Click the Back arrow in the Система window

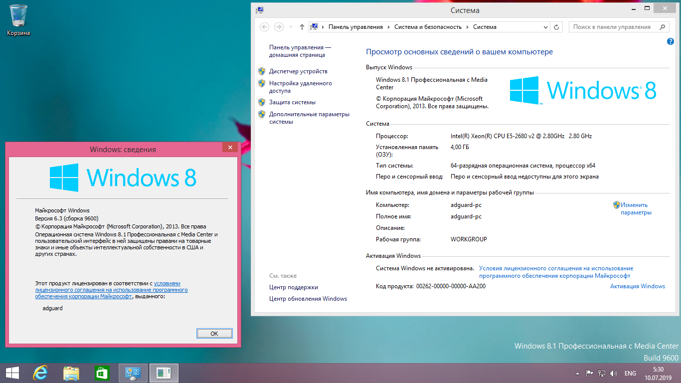click(x=265, y=27)
